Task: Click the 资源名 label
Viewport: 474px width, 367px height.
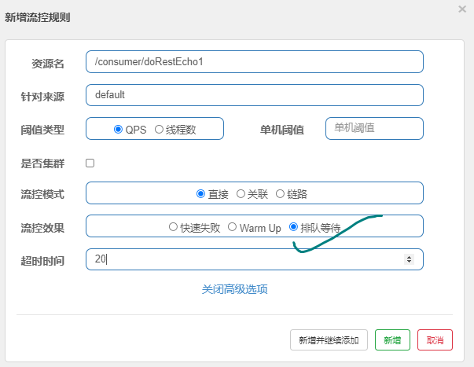Action: click(x=48, y=64)
